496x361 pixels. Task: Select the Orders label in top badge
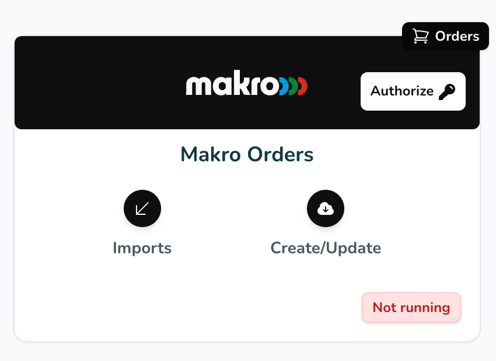457,36
